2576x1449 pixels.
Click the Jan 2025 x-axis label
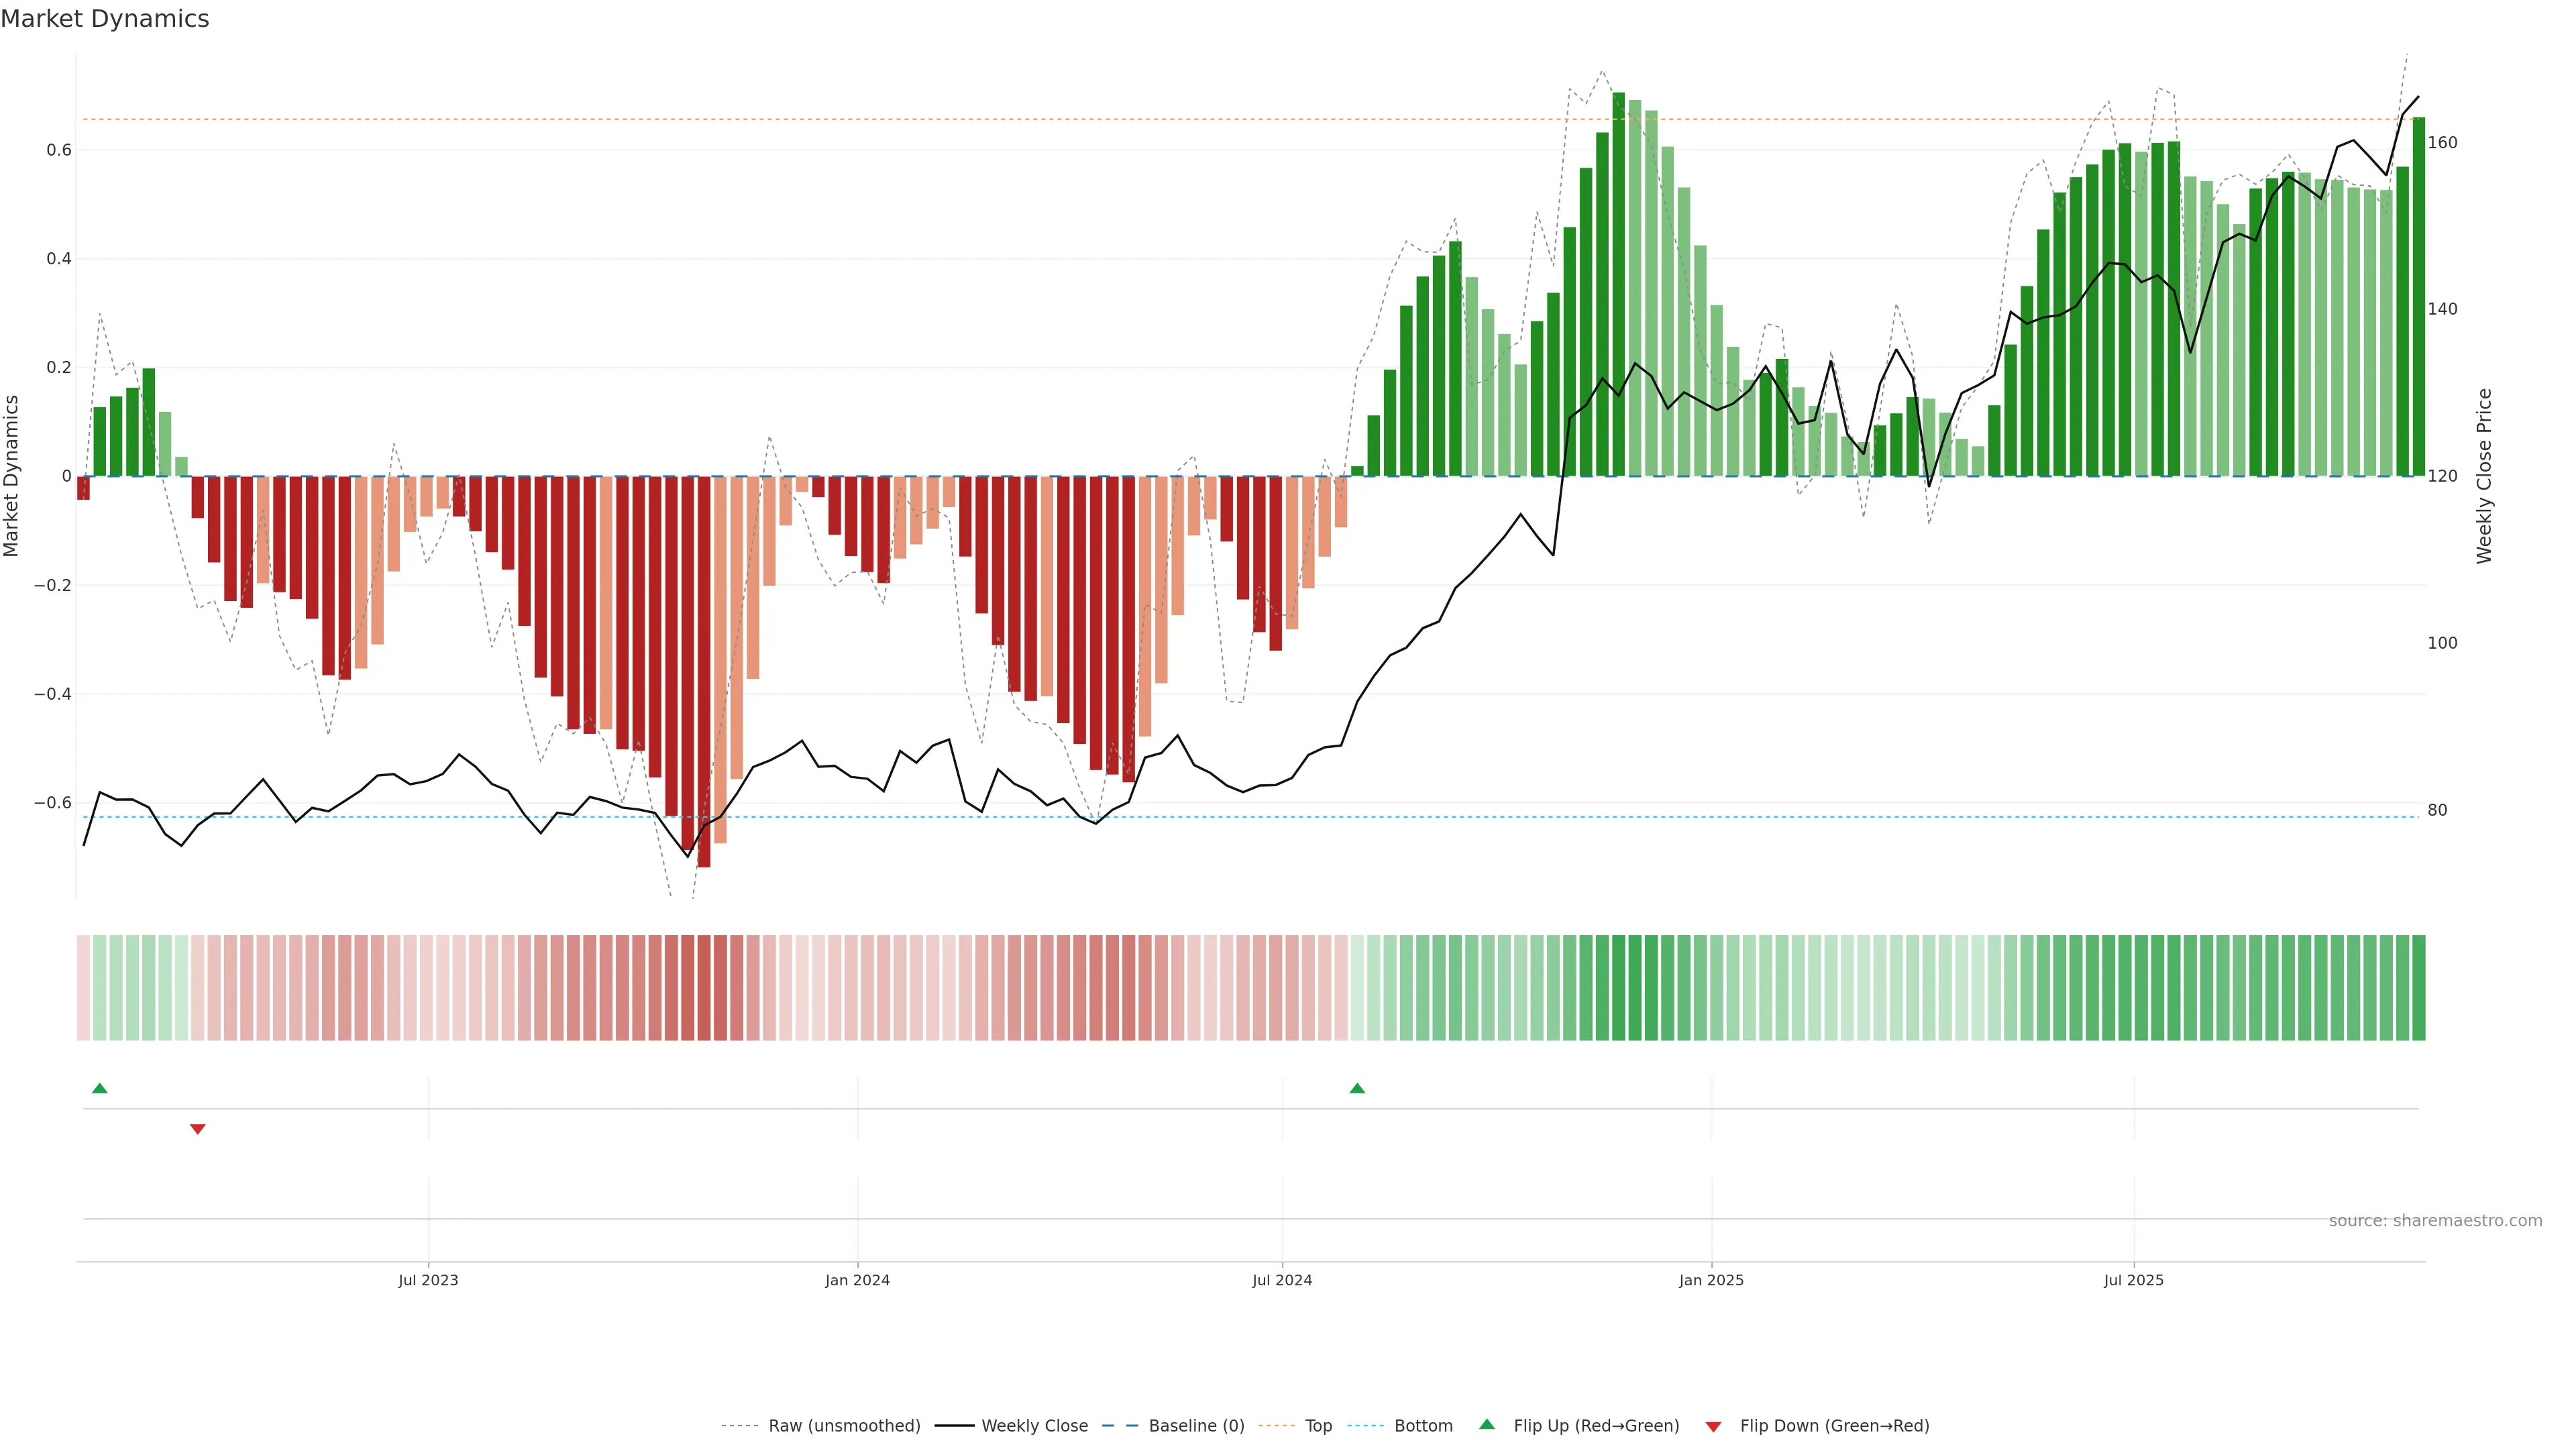pos(1711,1280)
